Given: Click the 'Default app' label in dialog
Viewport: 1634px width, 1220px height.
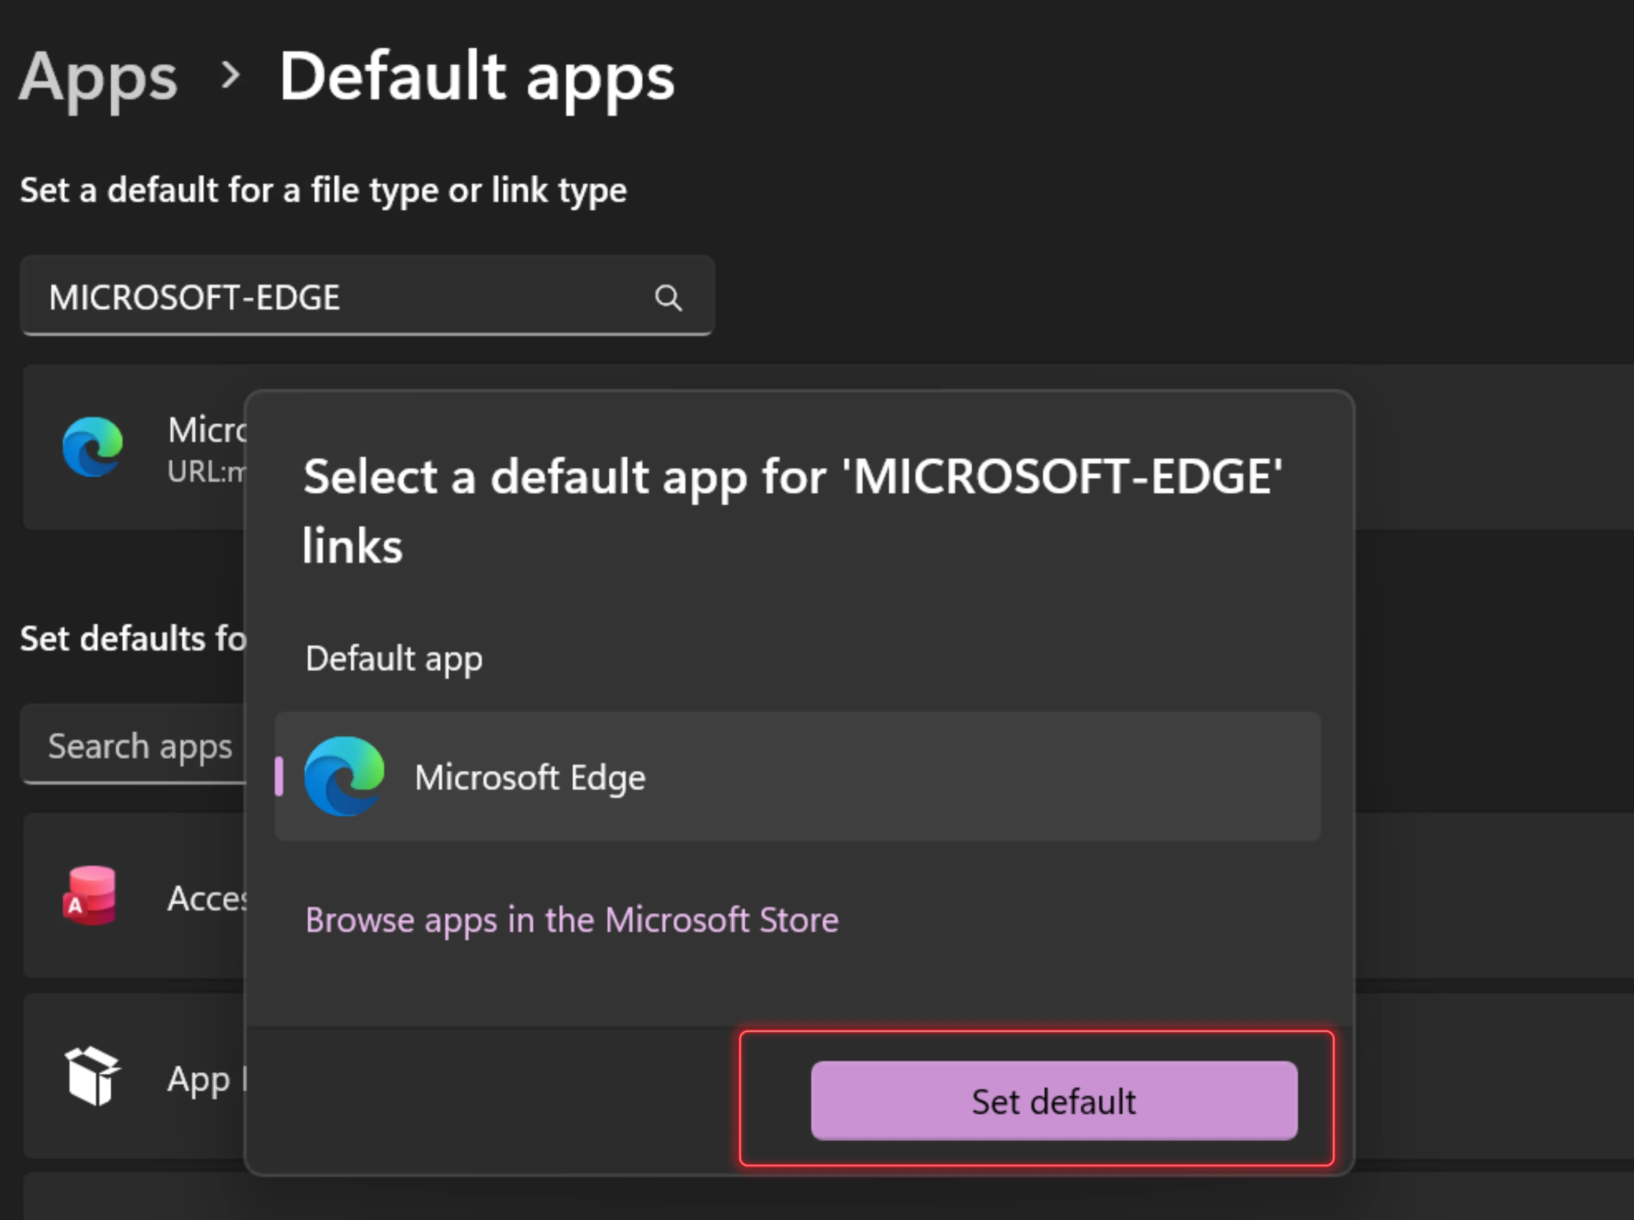Looking at the screenshot, I should point(394,659).
